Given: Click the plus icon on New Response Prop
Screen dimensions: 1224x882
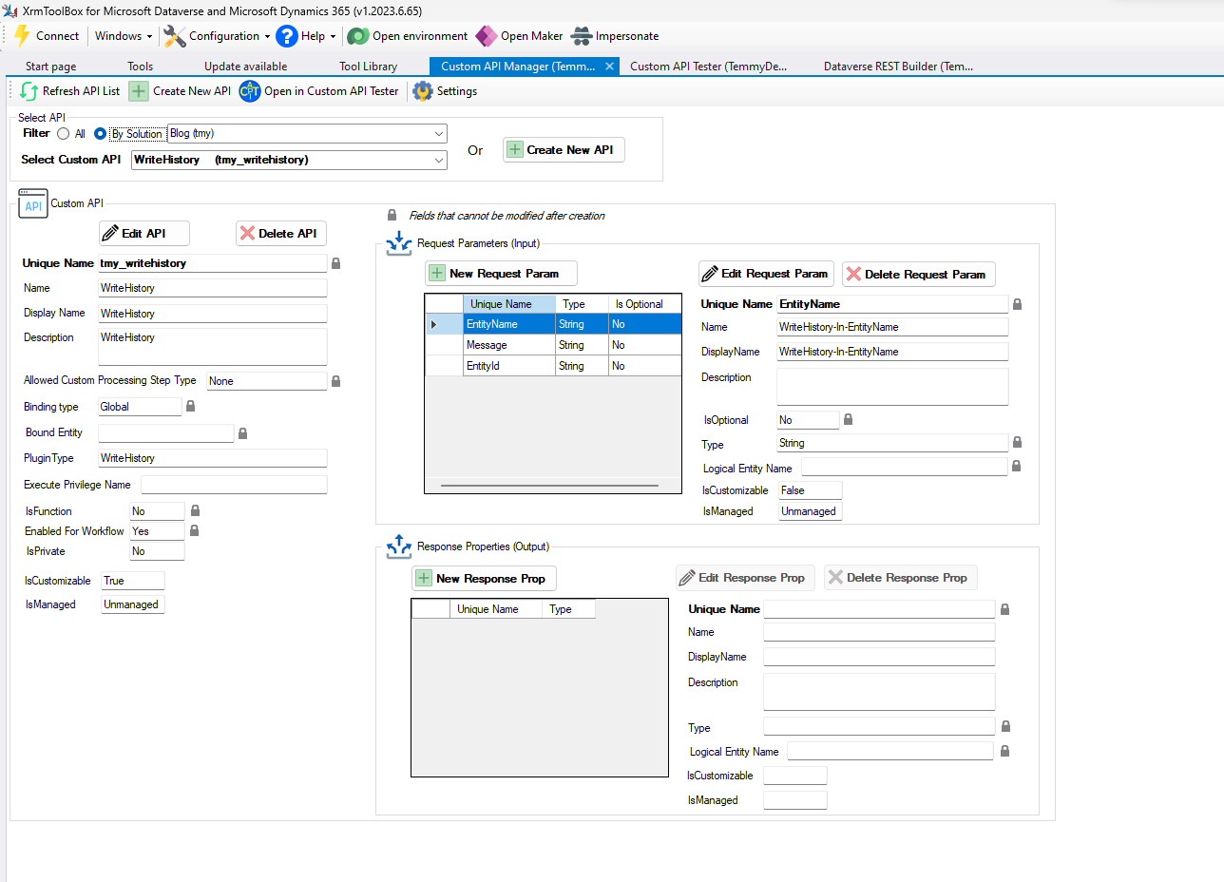Looking at the screenshot, I should (424, 578).
